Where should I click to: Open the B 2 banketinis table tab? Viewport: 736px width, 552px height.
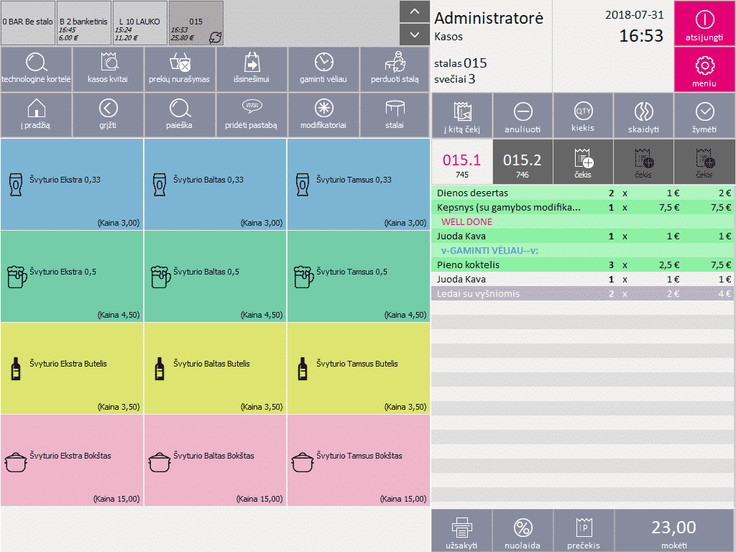(x=83, y=23)
